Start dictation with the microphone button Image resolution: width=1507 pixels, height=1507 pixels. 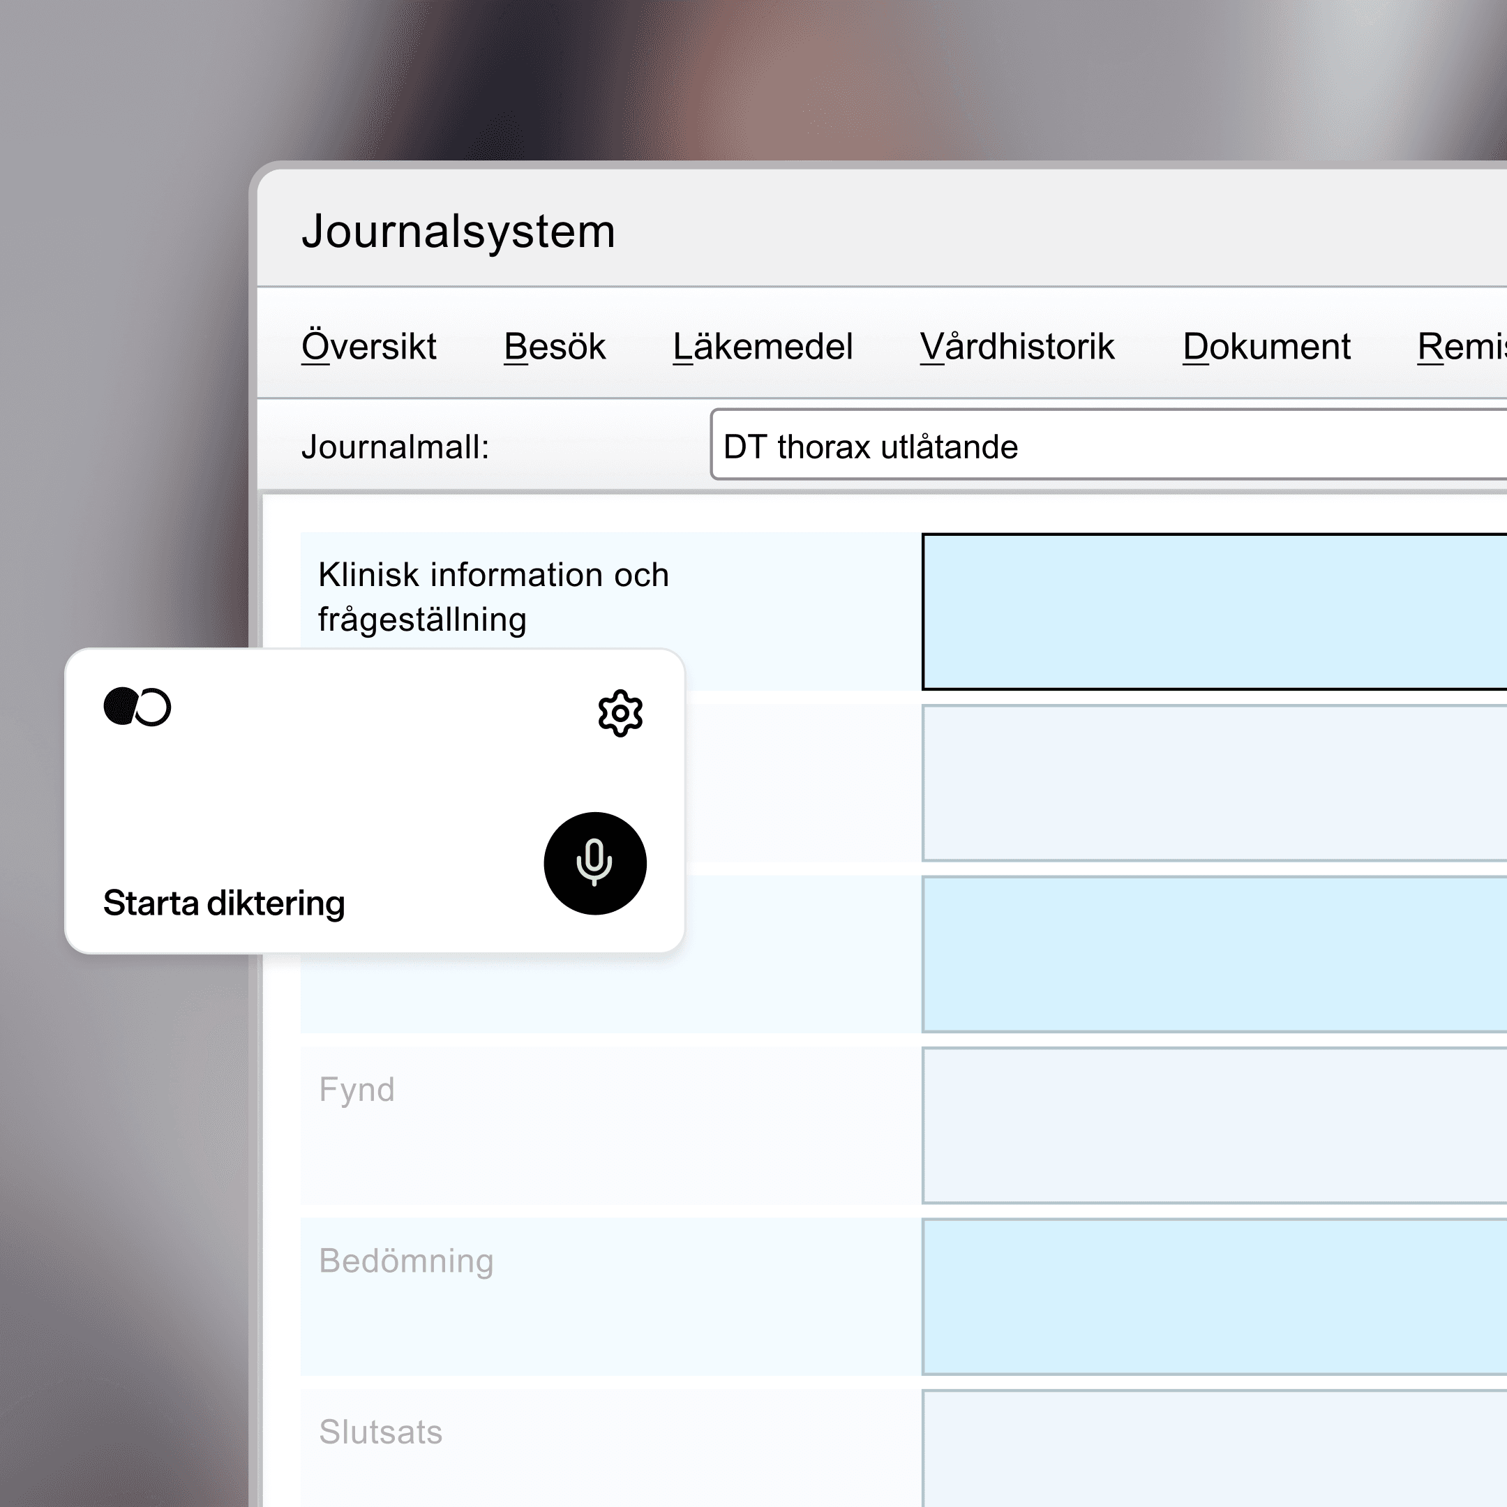[595, 864]
